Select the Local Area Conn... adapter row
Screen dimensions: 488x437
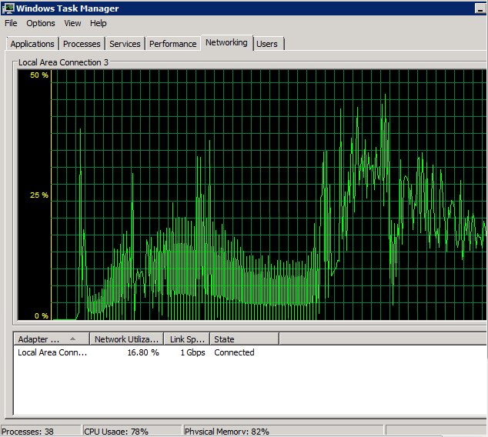click(250, 352)
